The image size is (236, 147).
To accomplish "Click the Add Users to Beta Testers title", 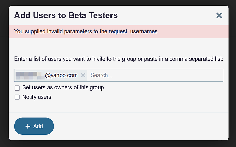I will pos(66,15).
